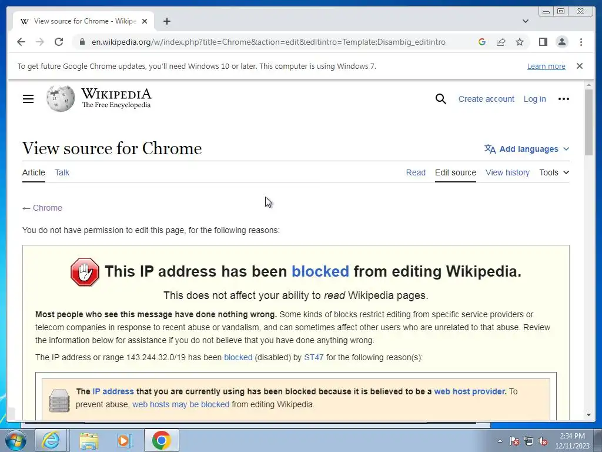The height and width of the screenshot is (452, 602).
Task: Open Windows Explorer folder in taskbar
Action: (89, 440)
